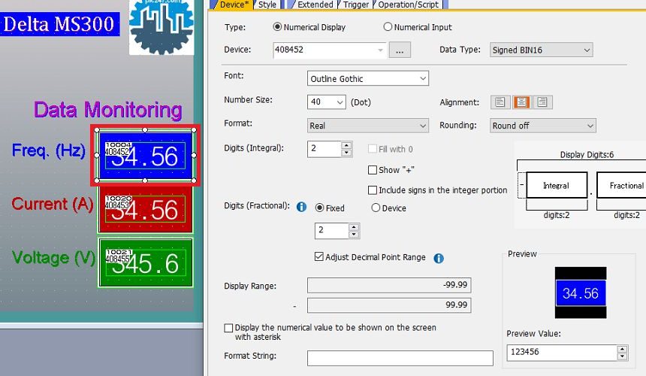This screenshot has height=376, width=646.
Task: Increase Preview Value with up arrow
Action: click(623, 349)
